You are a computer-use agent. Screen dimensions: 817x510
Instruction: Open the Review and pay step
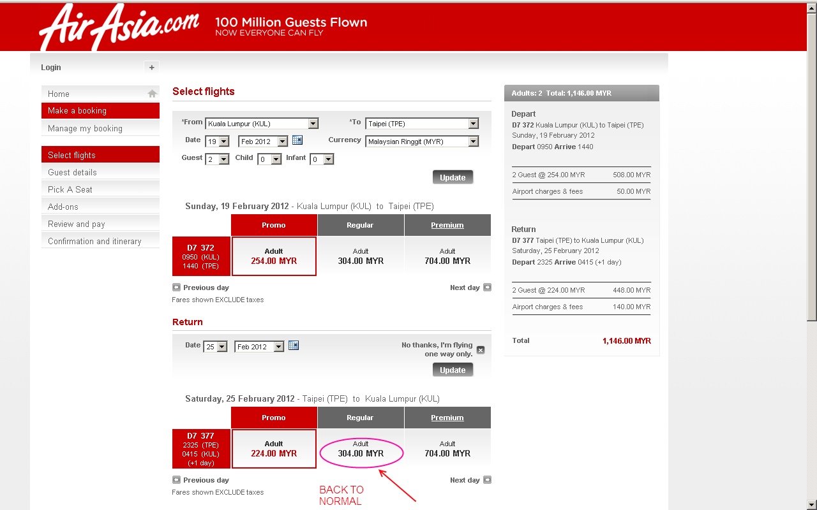[x=100, y=224]
